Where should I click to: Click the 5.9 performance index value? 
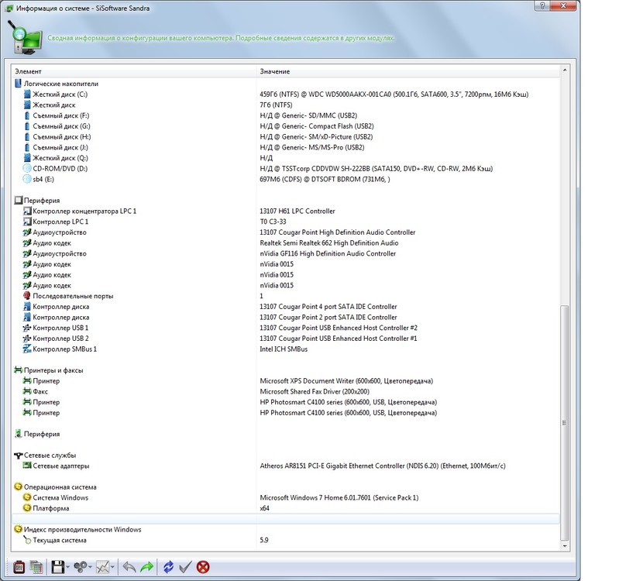(x=264, y=540)
